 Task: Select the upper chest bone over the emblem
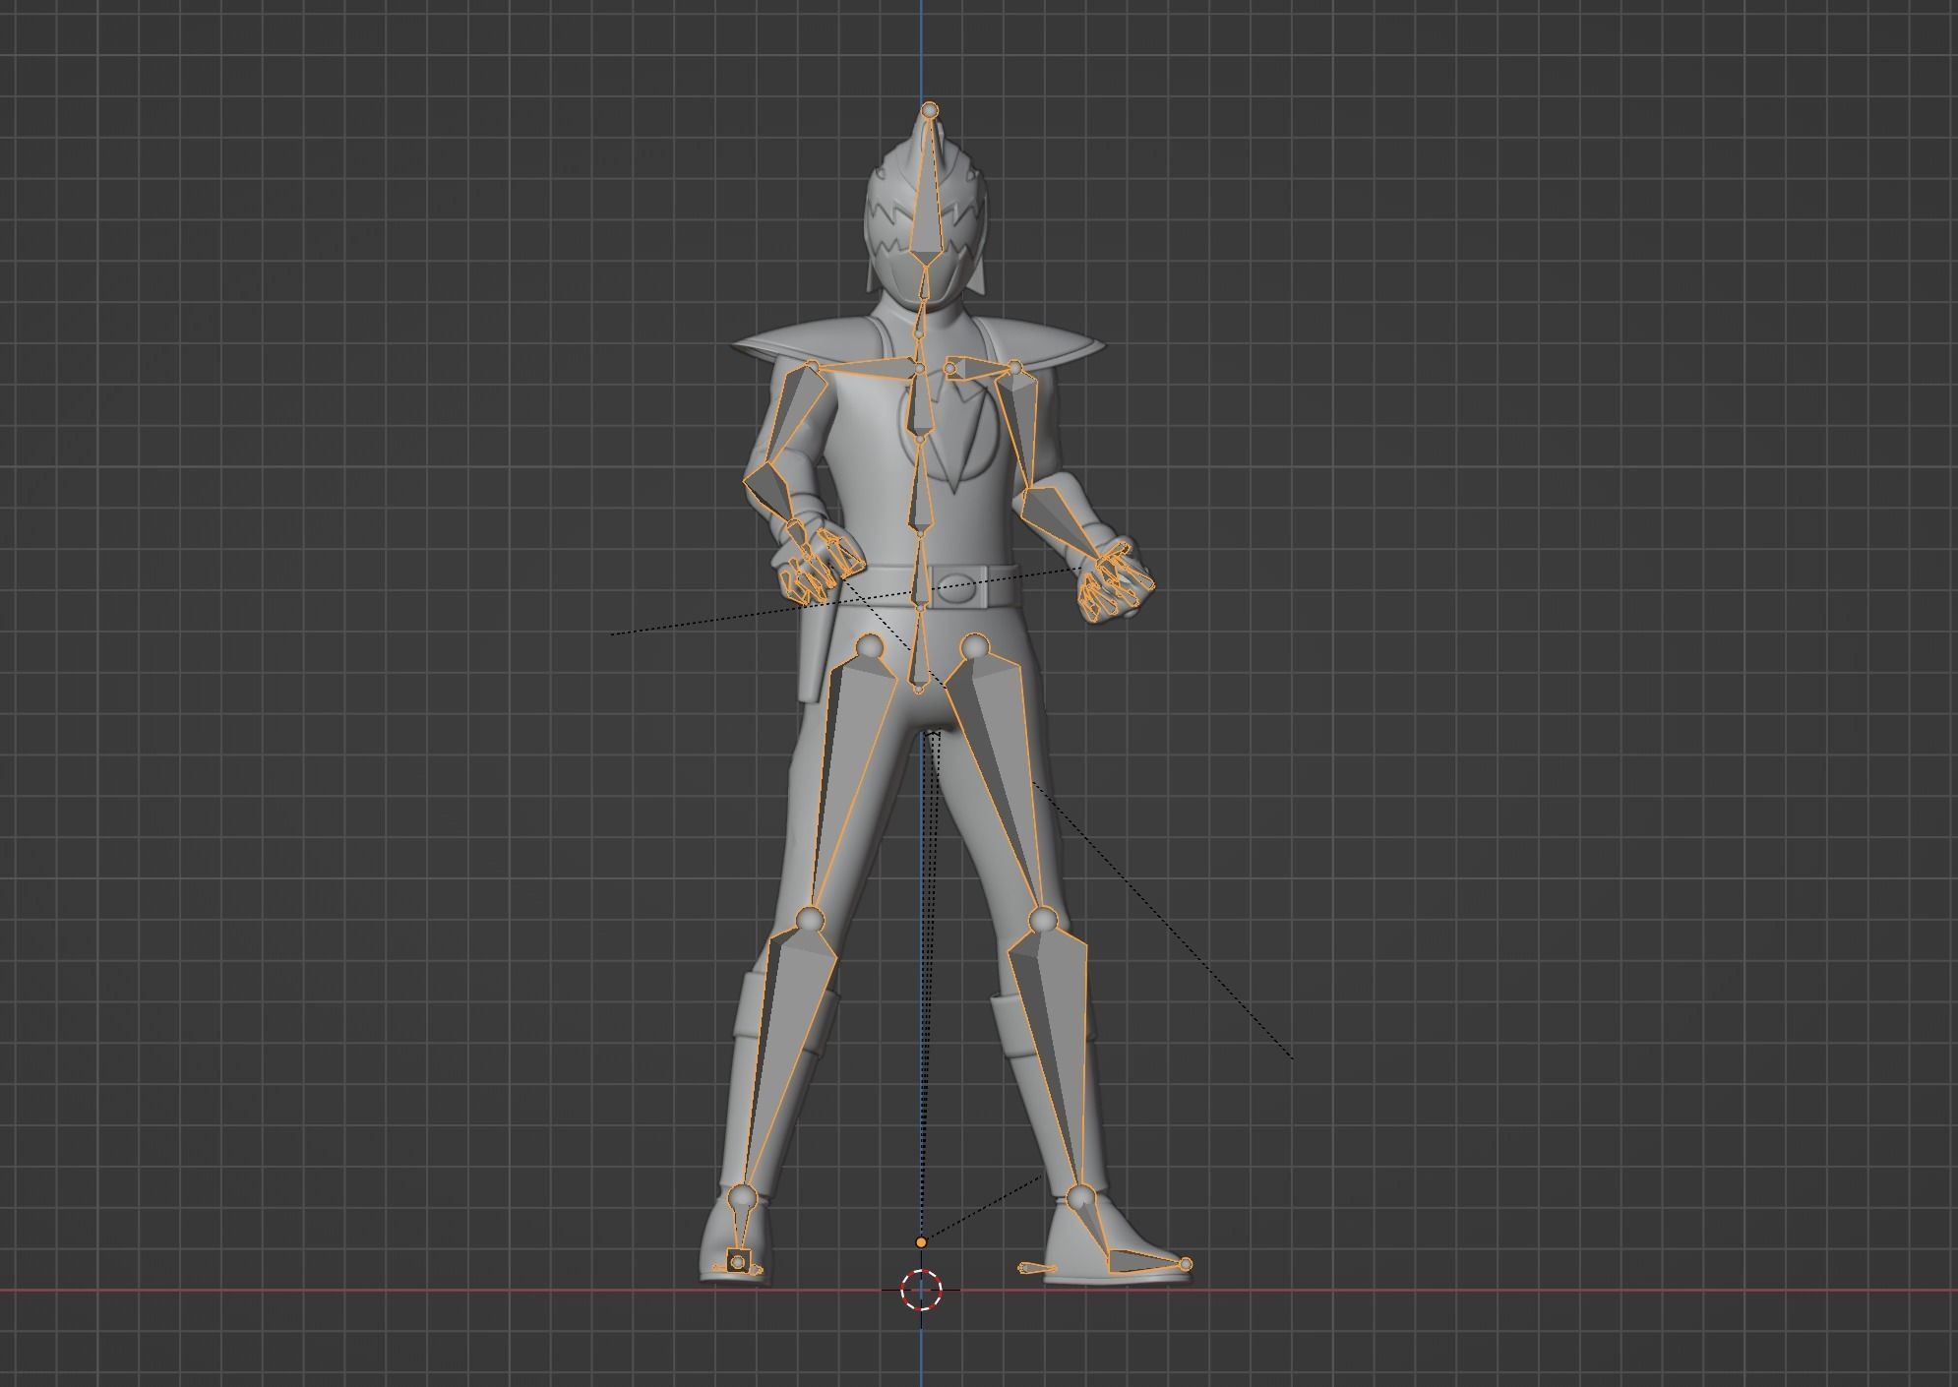pos(920,403)
